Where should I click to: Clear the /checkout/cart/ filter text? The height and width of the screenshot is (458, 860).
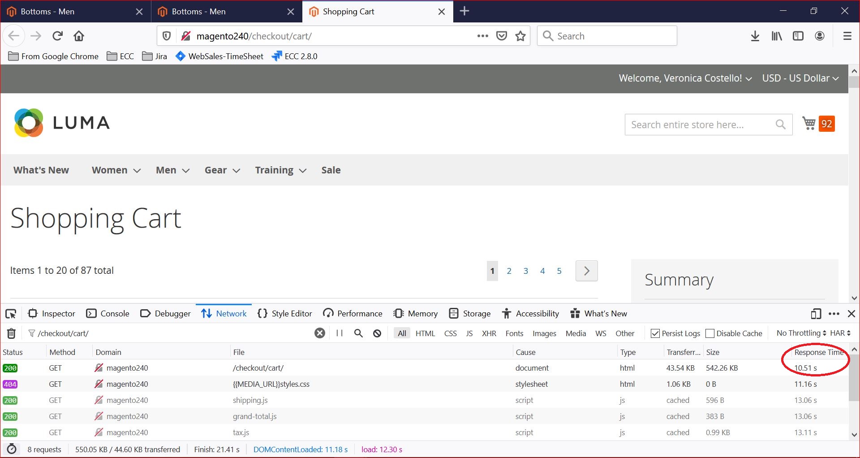pyautogui.click(x=320, y=333)
